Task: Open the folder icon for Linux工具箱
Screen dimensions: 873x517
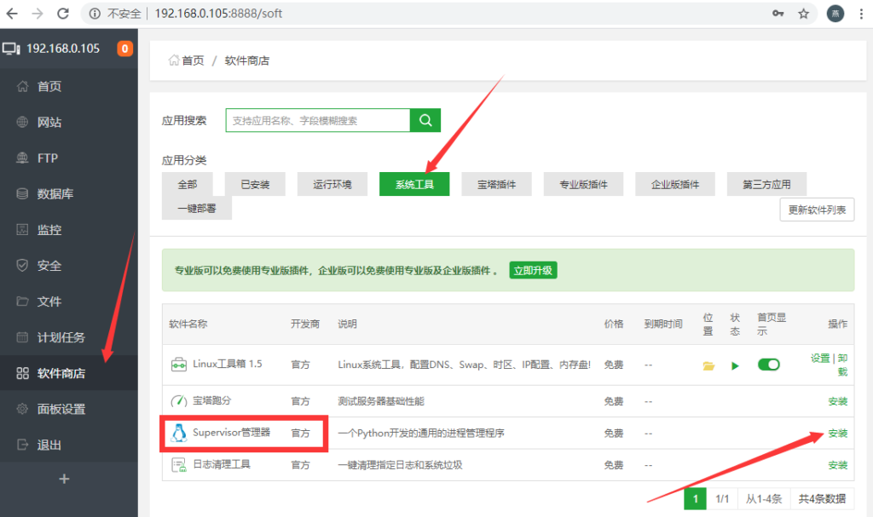Action: (x=708, y=364)
